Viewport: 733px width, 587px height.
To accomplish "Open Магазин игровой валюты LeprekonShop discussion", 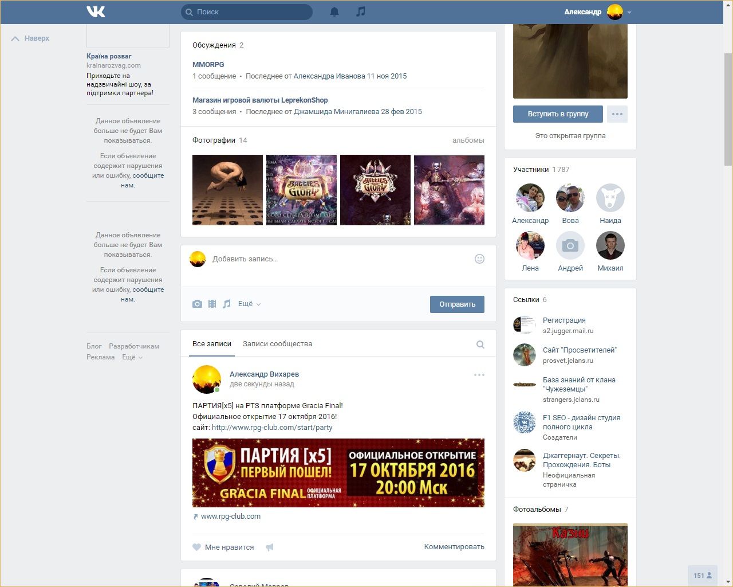I will (x=260, y=100).
